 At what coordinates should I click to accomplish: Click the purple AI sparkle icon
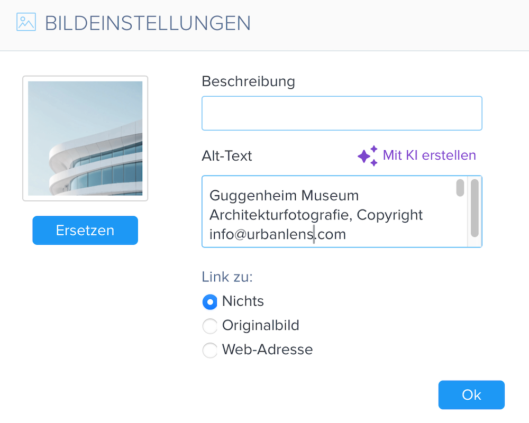tap(368, 156)
